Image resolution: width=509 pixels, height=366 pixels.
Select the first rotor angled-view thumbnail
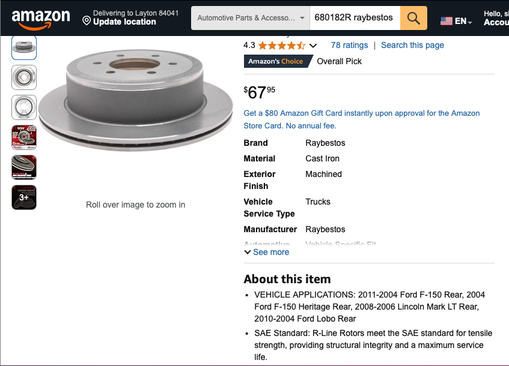coord(24,47)
